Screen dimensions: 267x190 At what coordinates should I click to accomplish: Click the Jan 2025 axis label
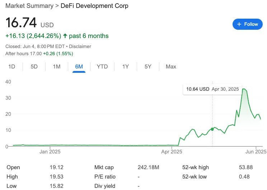pos(50,152)
